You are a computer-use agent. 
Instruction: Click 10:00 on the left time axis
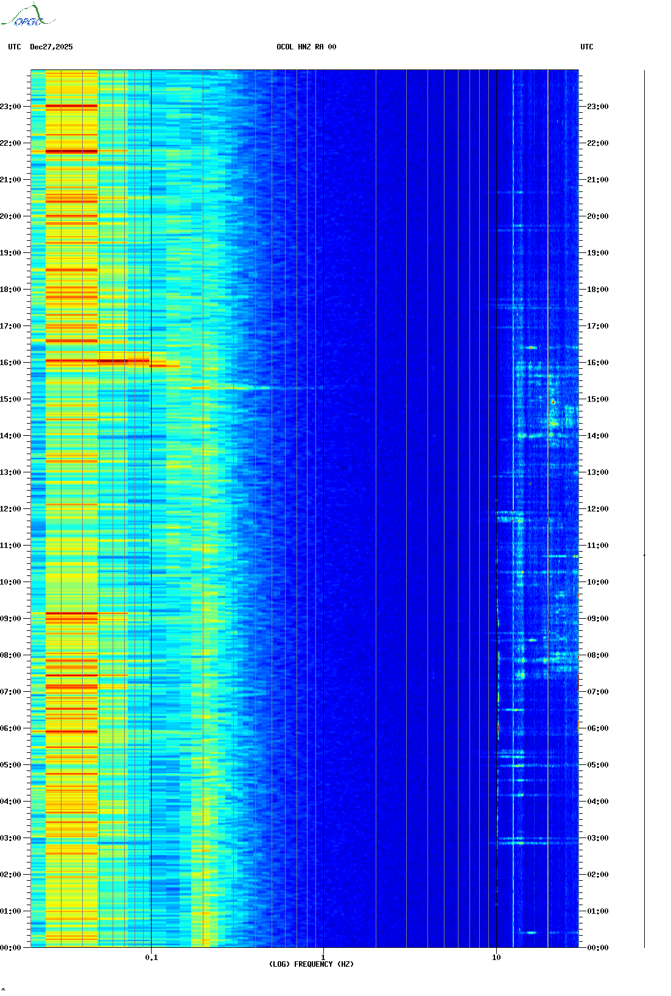click(10, 582)
